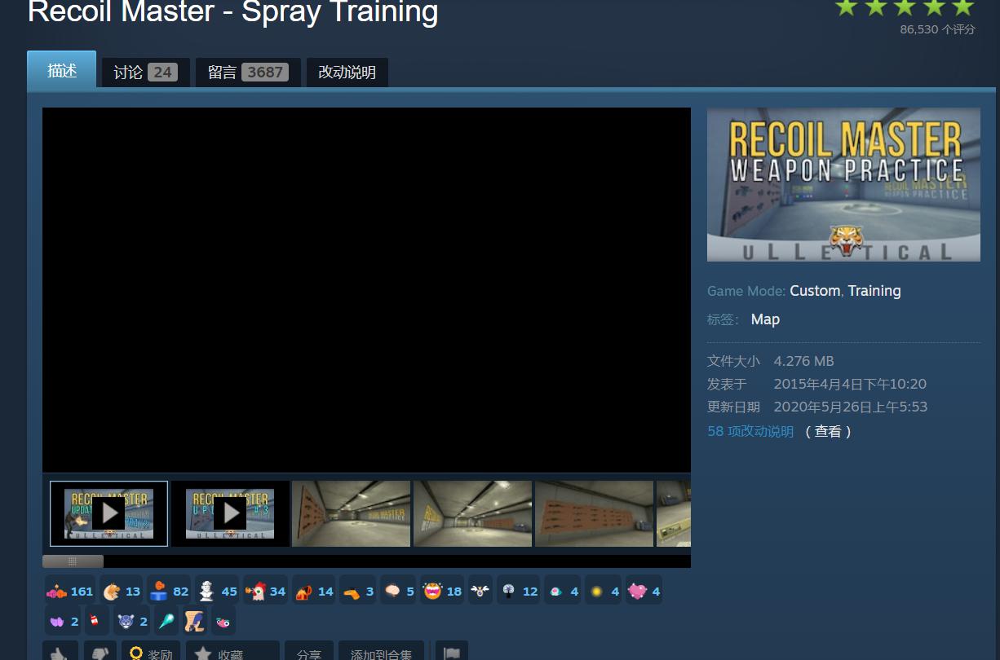1000x660 pixels.
Task: Click the （查看） view link
Action: pos(828,431)
